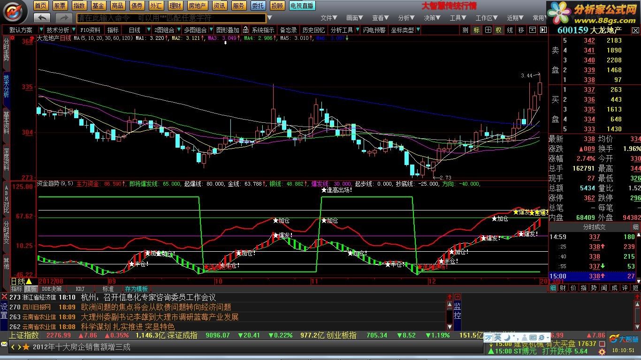Switch to the 模板 tab below chart
This screenshot has width=641, height=360.
[31, 289]
